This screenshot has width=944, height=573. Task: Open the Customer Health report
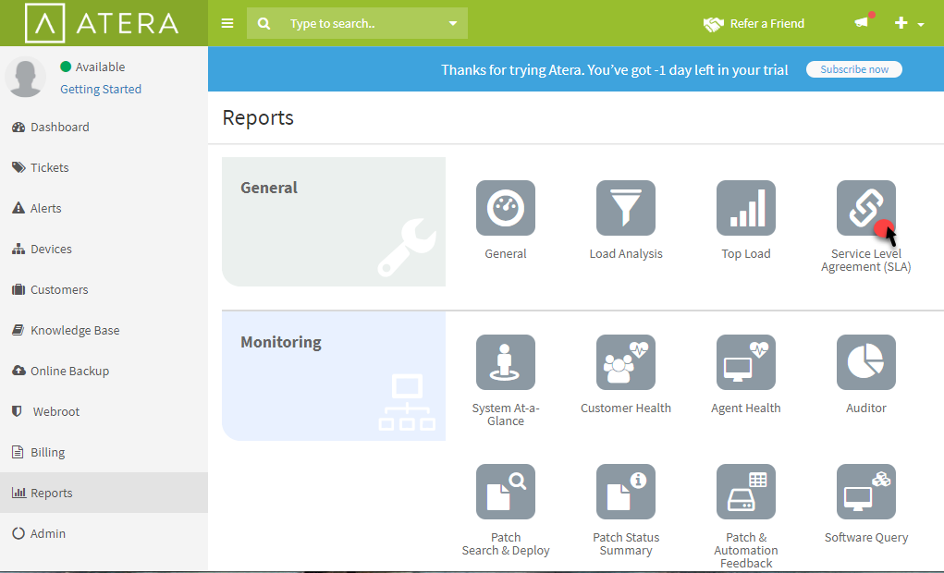coord(626,362)
